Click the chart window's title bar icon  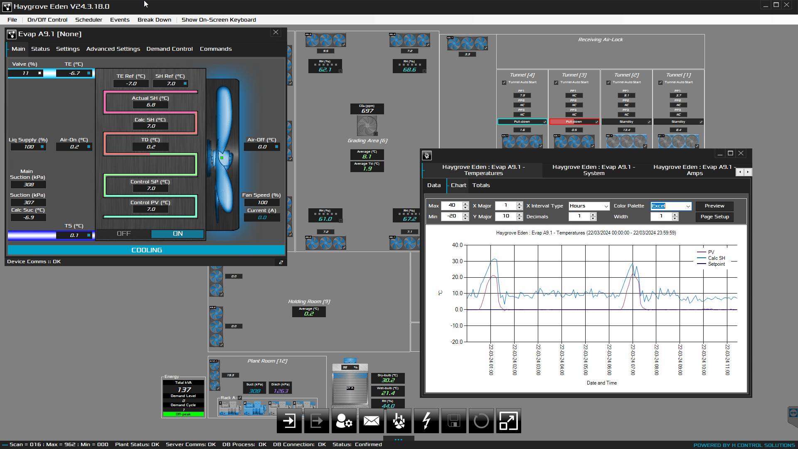point(427,155)
